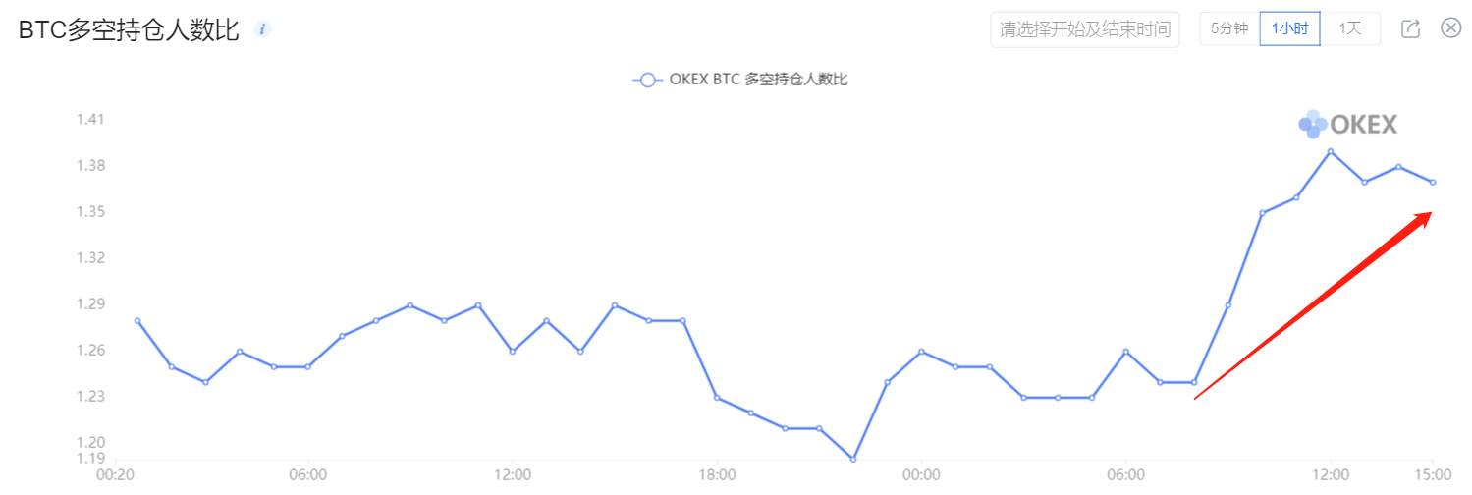
Task: Click the info icon beside BTC多空持仓人数比 title
Action: (262, 29)
